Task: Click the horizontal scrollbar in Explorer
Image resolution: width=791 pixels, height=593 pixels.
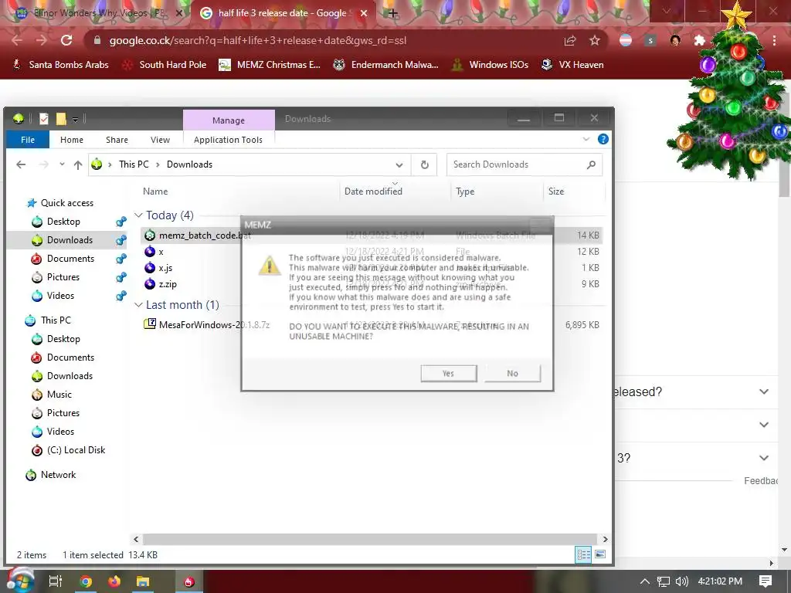Action: tap(370, 539)
